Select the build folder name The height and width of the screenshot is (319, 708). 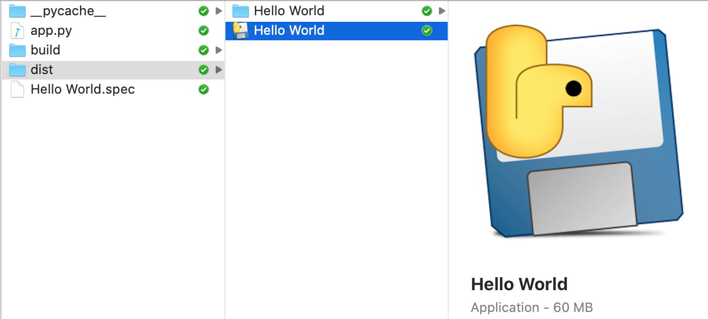pos(45,50)
